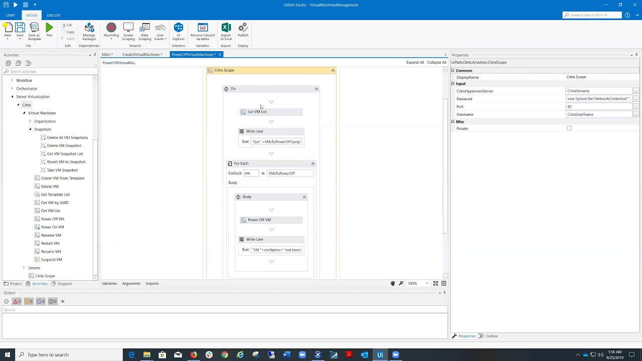Close the PowerOffVirtualMachines tab
This screenshot has height=361, width=642.
220,55
